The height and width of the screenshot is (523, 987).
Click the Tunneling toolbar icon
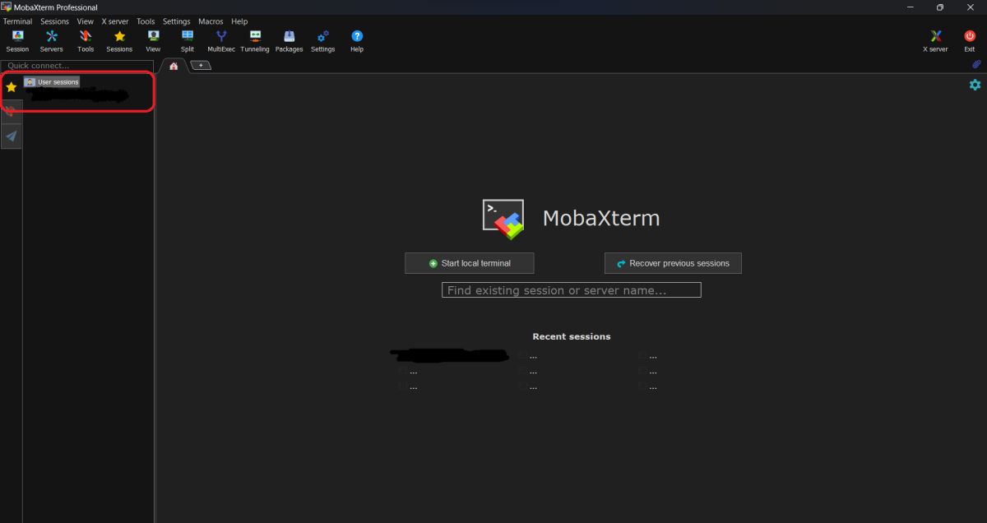[255, 37]
